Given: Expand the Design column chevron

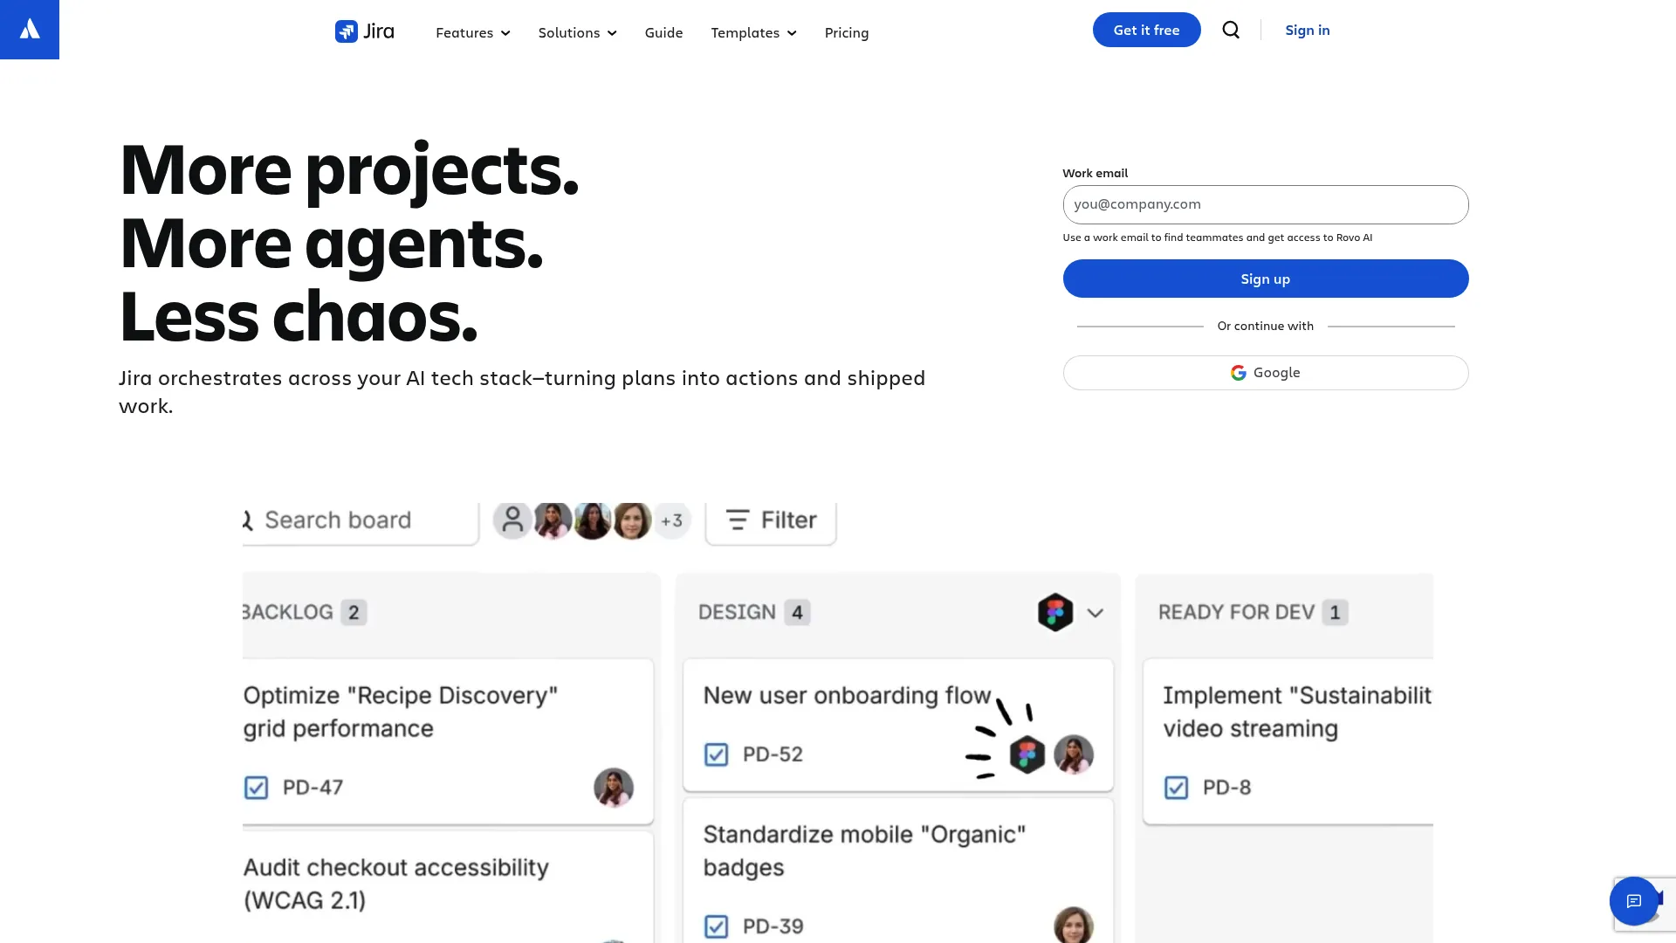Looking at the screenshot, I should pos(1096,613).
